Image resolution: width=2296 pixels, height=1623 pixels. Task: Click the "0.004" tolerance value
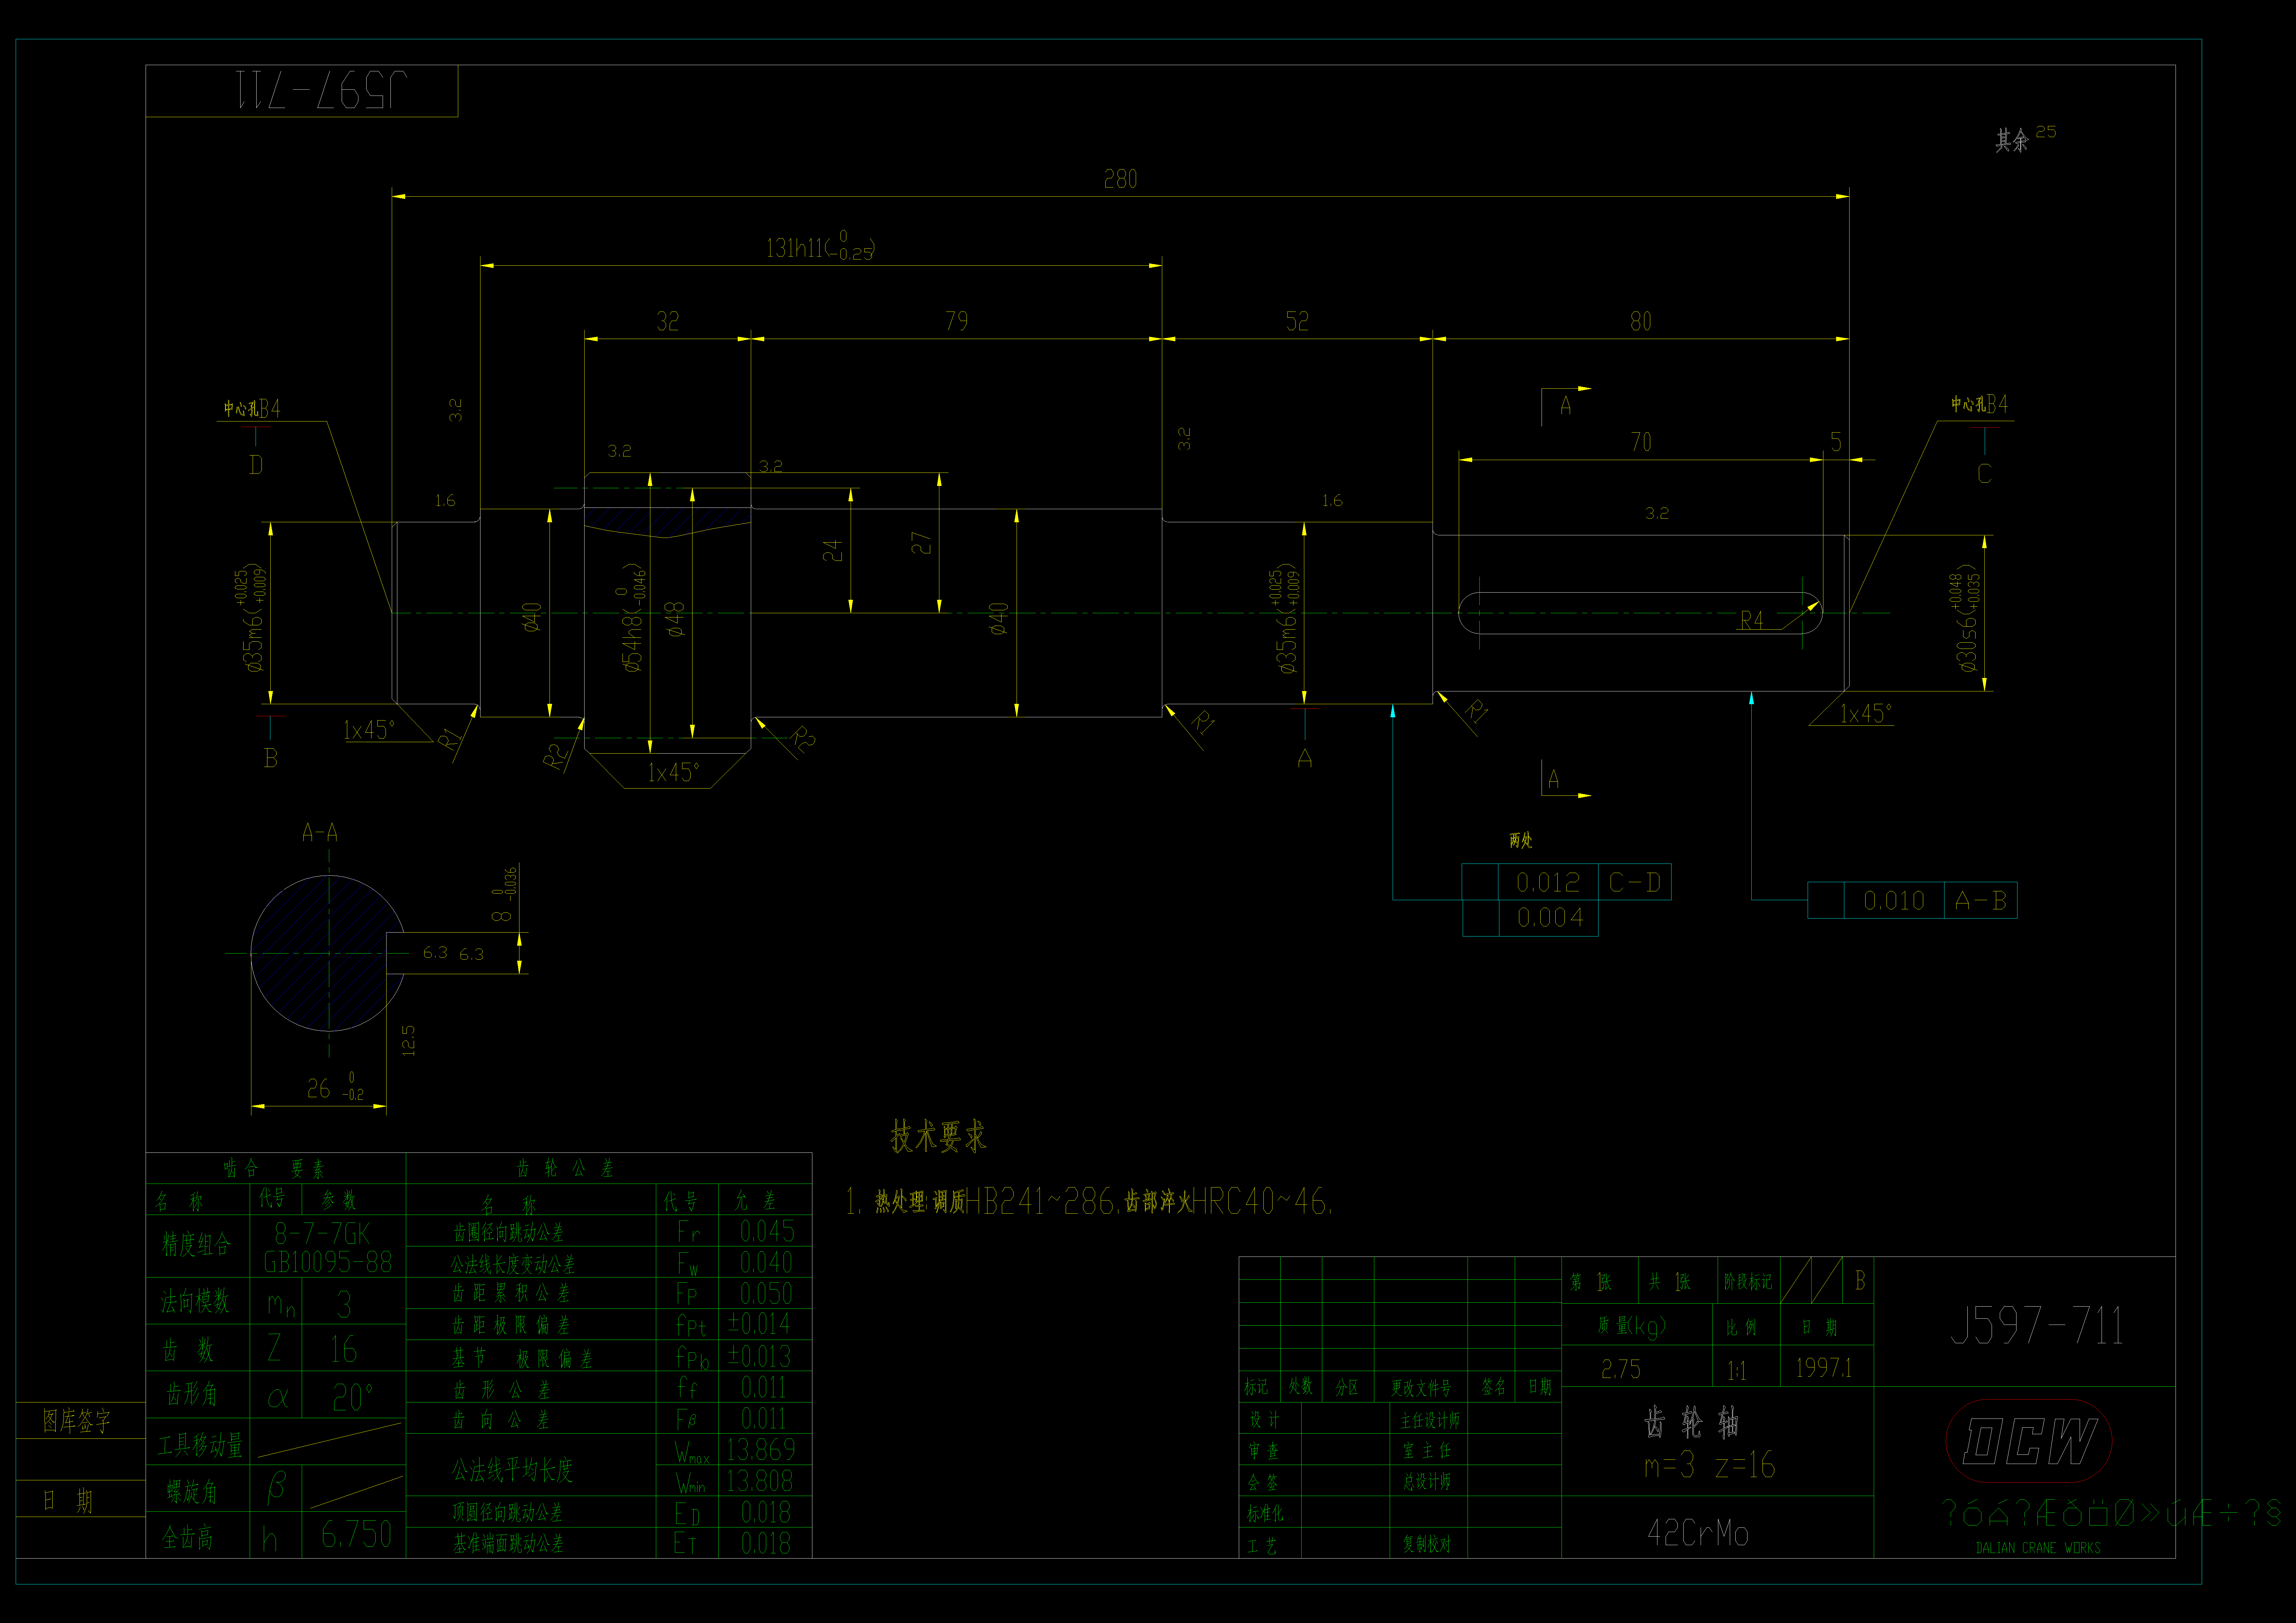1550,917
